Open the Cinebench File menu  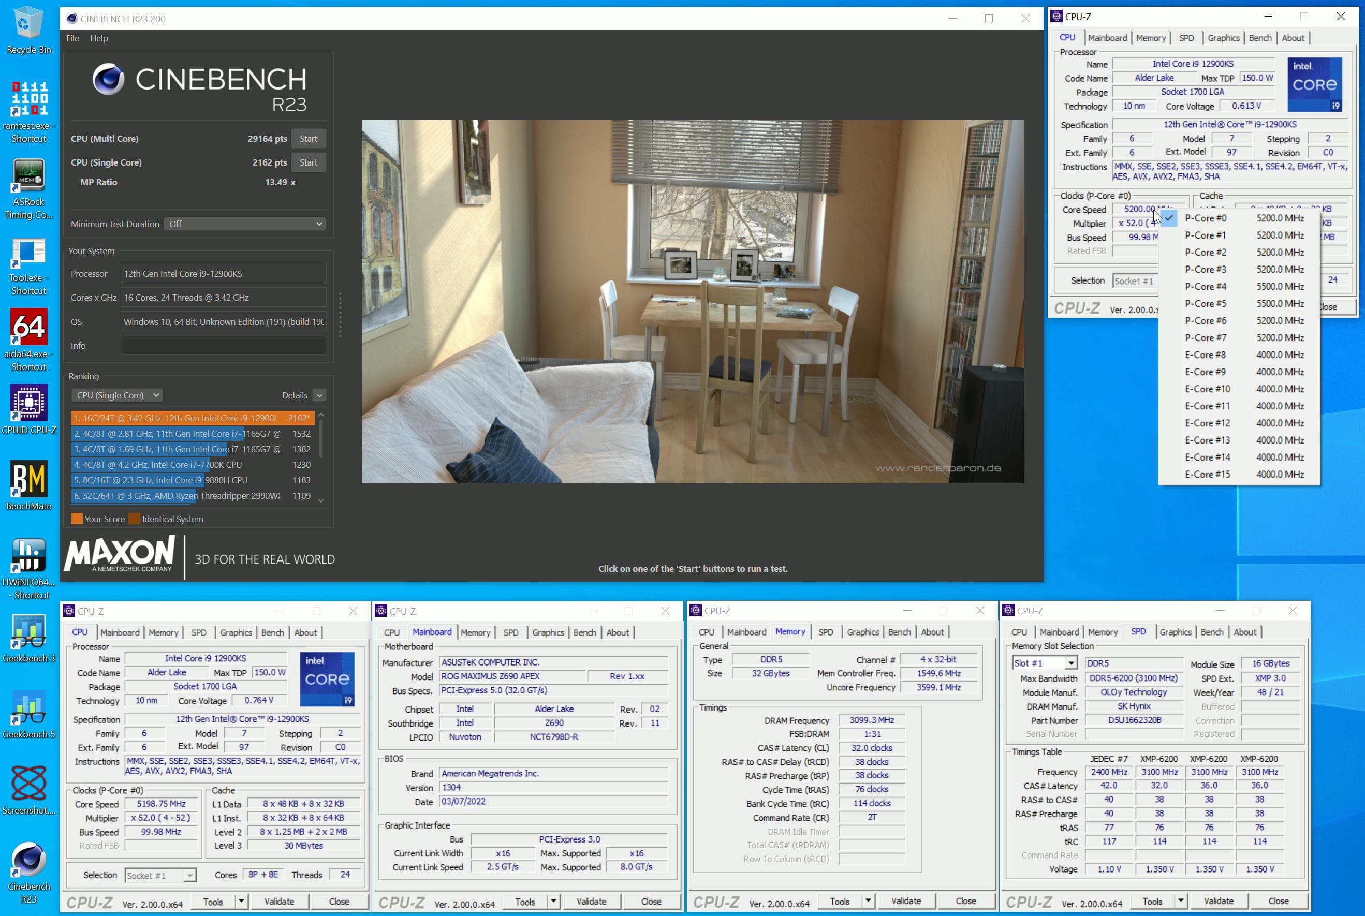coord(72,38)
